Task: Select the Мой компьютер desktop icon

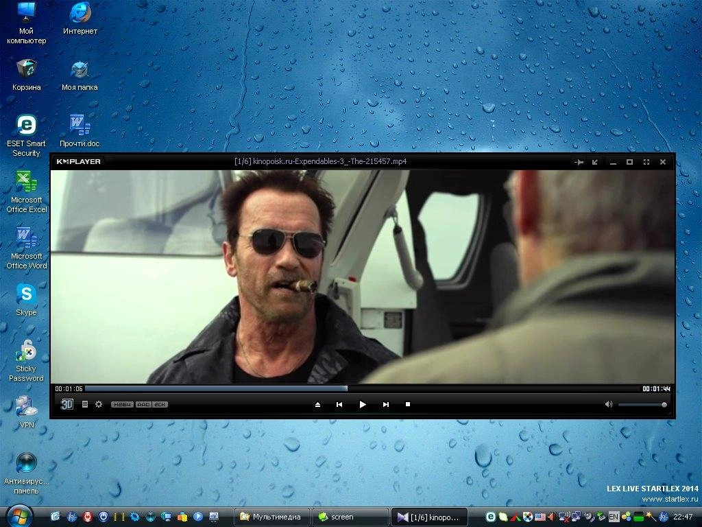Action: (x=27, y=23)
